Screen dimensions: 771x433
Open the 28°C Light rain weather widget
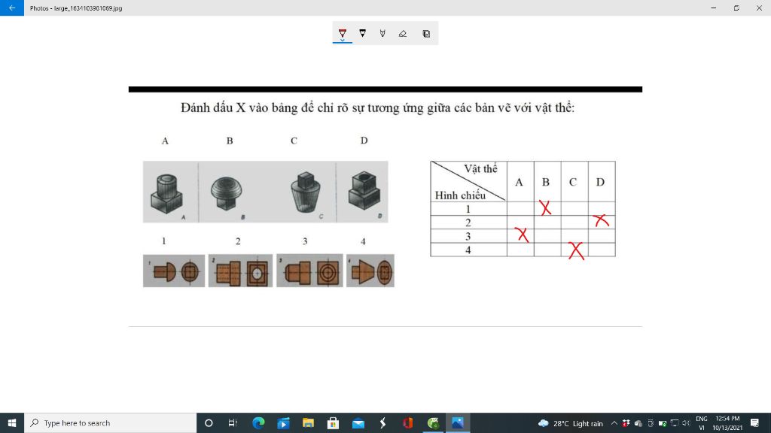(571, 423)
